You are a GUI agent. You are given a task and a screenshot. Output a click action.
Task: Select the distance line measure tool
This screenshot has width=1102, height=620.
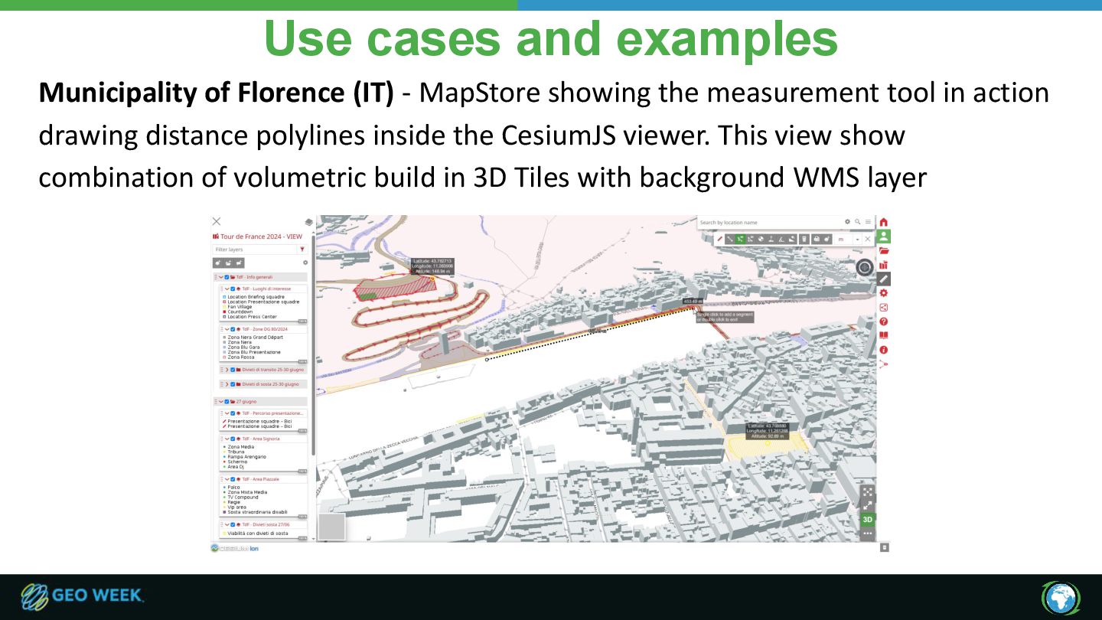(x=729, y=239)
